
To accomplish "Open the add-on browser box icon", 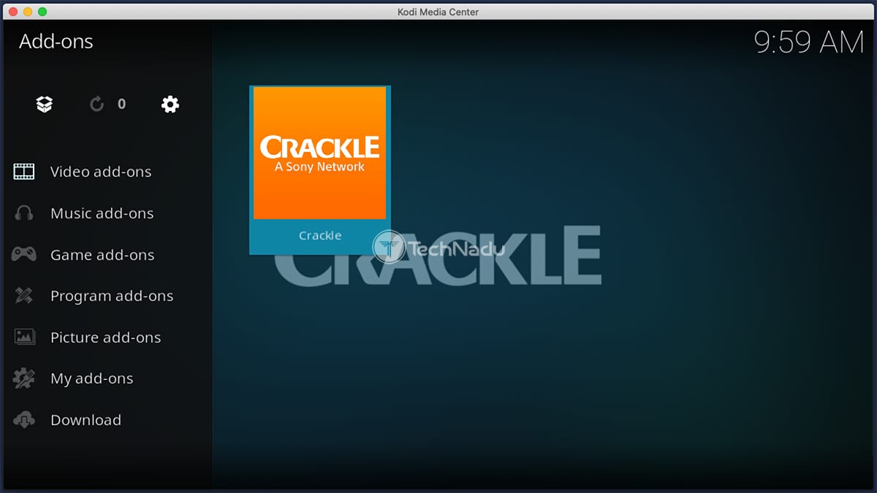I will pos(45,104).
